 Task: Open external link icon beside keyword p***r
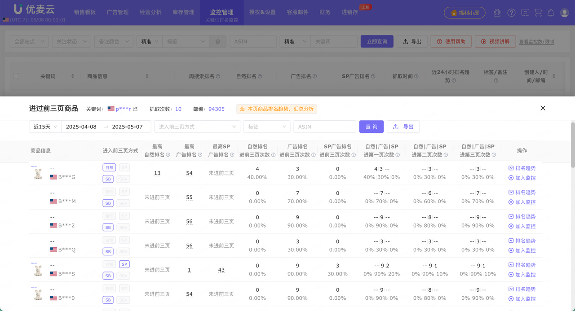pos(135,109)
